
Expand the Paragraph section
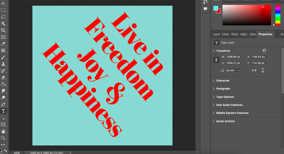(x=223, y=89)
